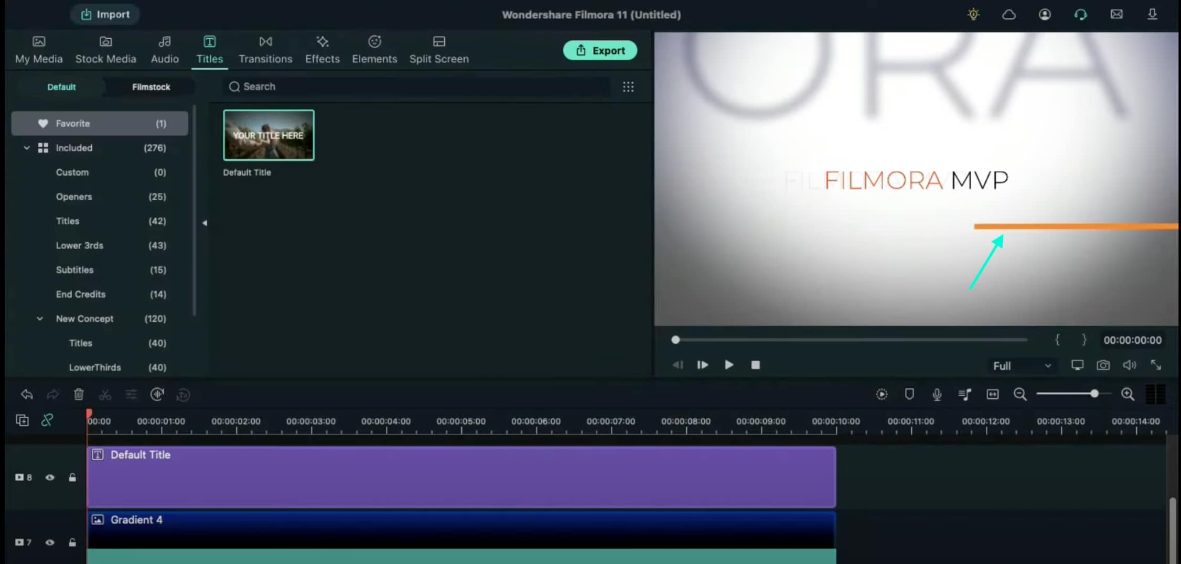Image resolution: width=1181 pixels, height=564 pixels.
Task: Take a snapshot of the preview
Action: (x=1103, y=365)
